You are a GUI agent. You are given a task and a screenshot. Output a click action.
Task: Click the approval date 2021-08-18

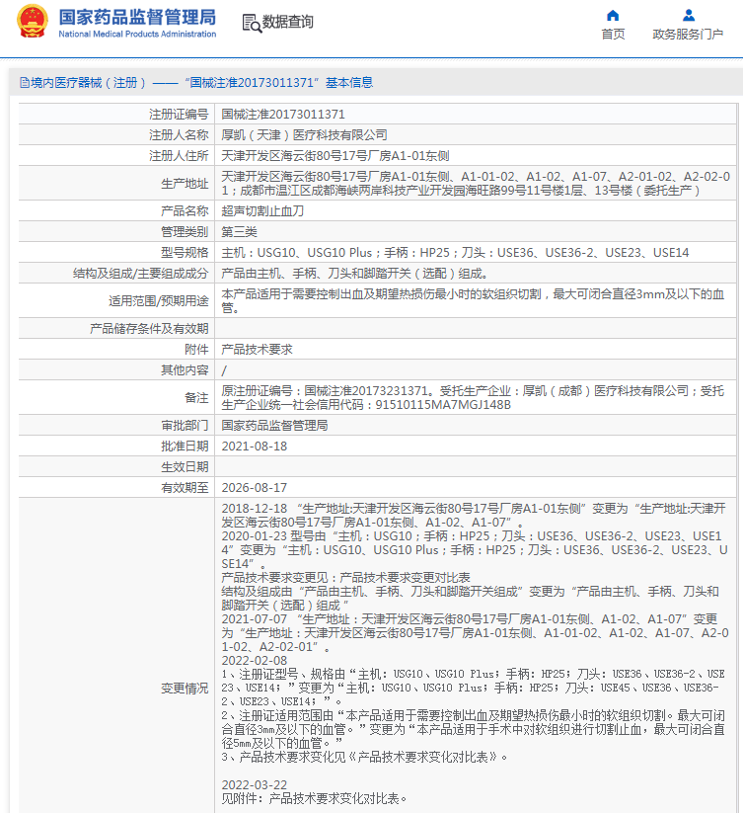(x=255, y=447)
